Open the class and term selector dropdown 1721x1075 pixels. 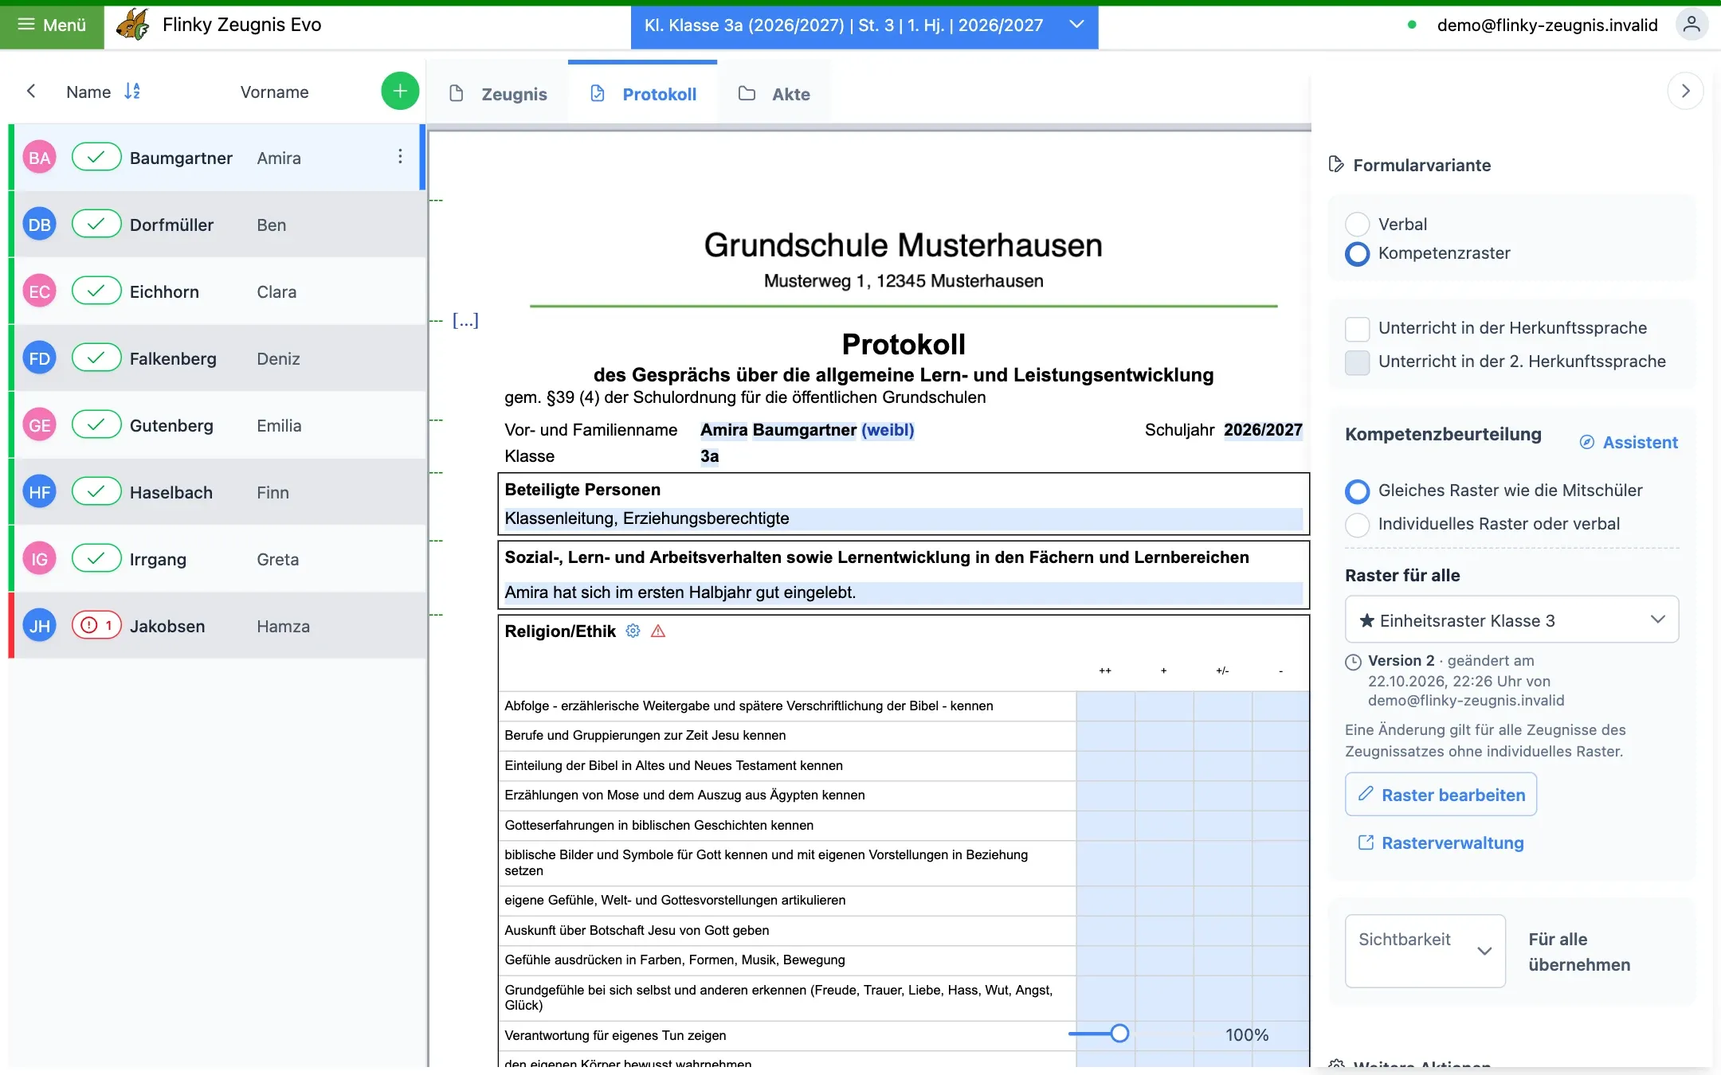(864, 25)
